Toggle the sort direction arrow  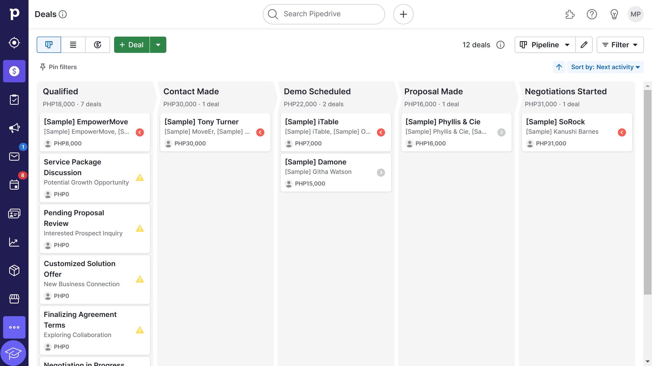point(559,67)
